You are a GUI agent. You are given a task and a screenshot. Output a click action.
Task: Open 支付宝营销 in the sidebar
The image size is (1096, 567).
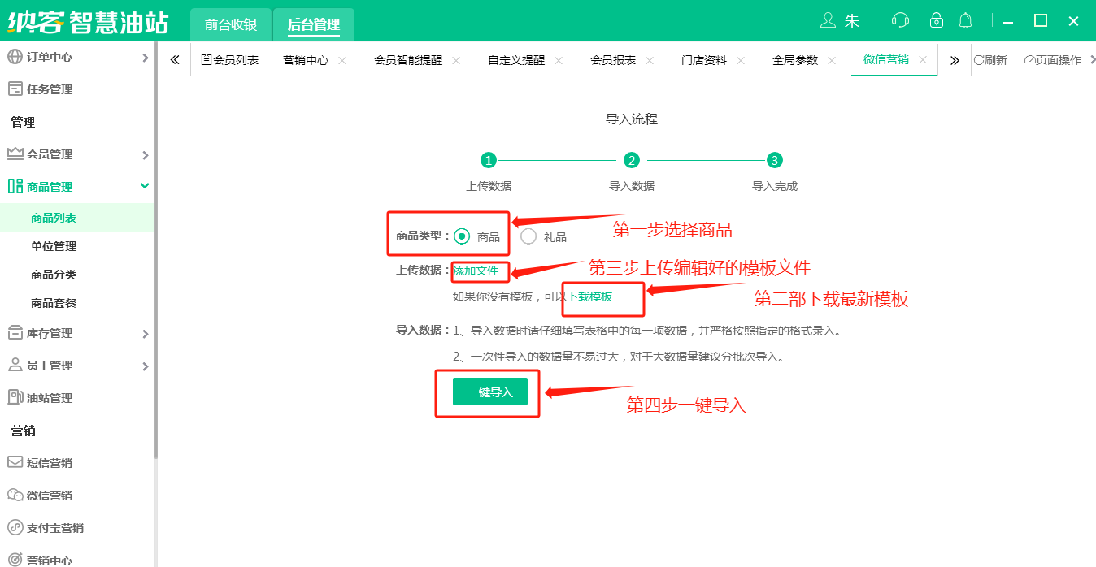54,528
